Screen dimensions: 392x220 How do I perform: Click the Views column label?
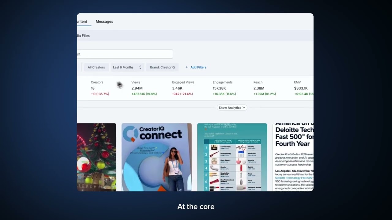click(x=136, y=82)
